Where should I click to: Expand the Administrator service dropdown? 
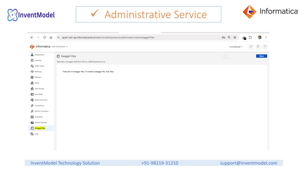tap(60, 47)
